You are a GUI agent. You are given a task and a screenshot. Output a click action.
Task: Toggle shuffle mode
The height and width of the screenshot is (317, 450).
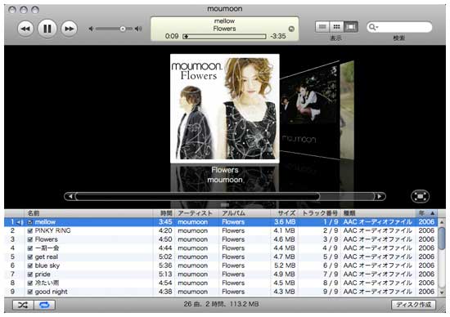23,305
